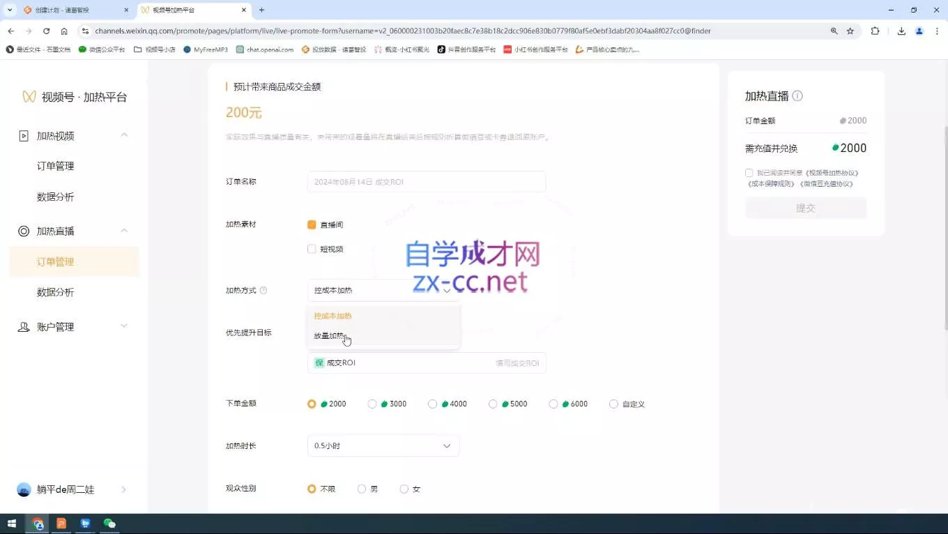The image size is (948, 534).
Task: Select 放量加热 from the dropdown options
Action: tap(330, 335)
